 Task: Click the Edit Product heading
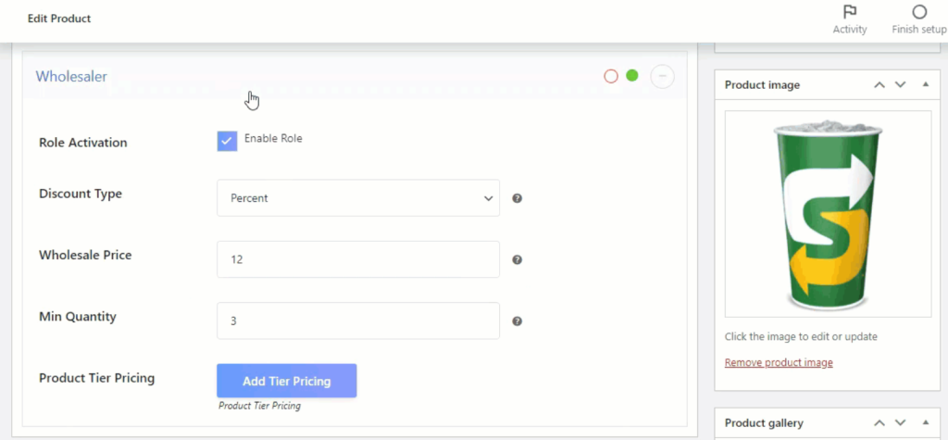pos(59,19)
